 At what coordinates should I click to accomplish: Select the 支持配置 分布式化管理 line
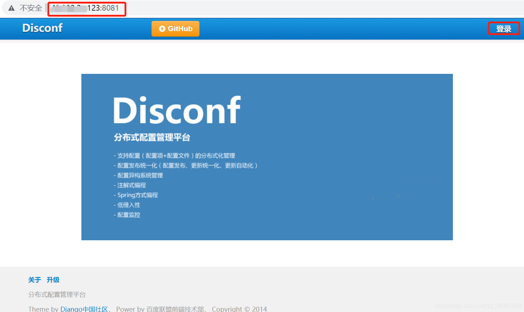[x=174, y=155]
